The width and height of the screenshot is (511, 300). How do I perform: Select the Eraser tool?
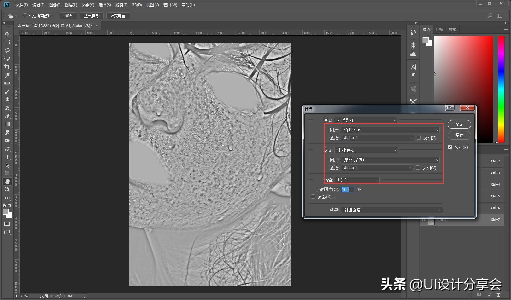pos(7,116)
